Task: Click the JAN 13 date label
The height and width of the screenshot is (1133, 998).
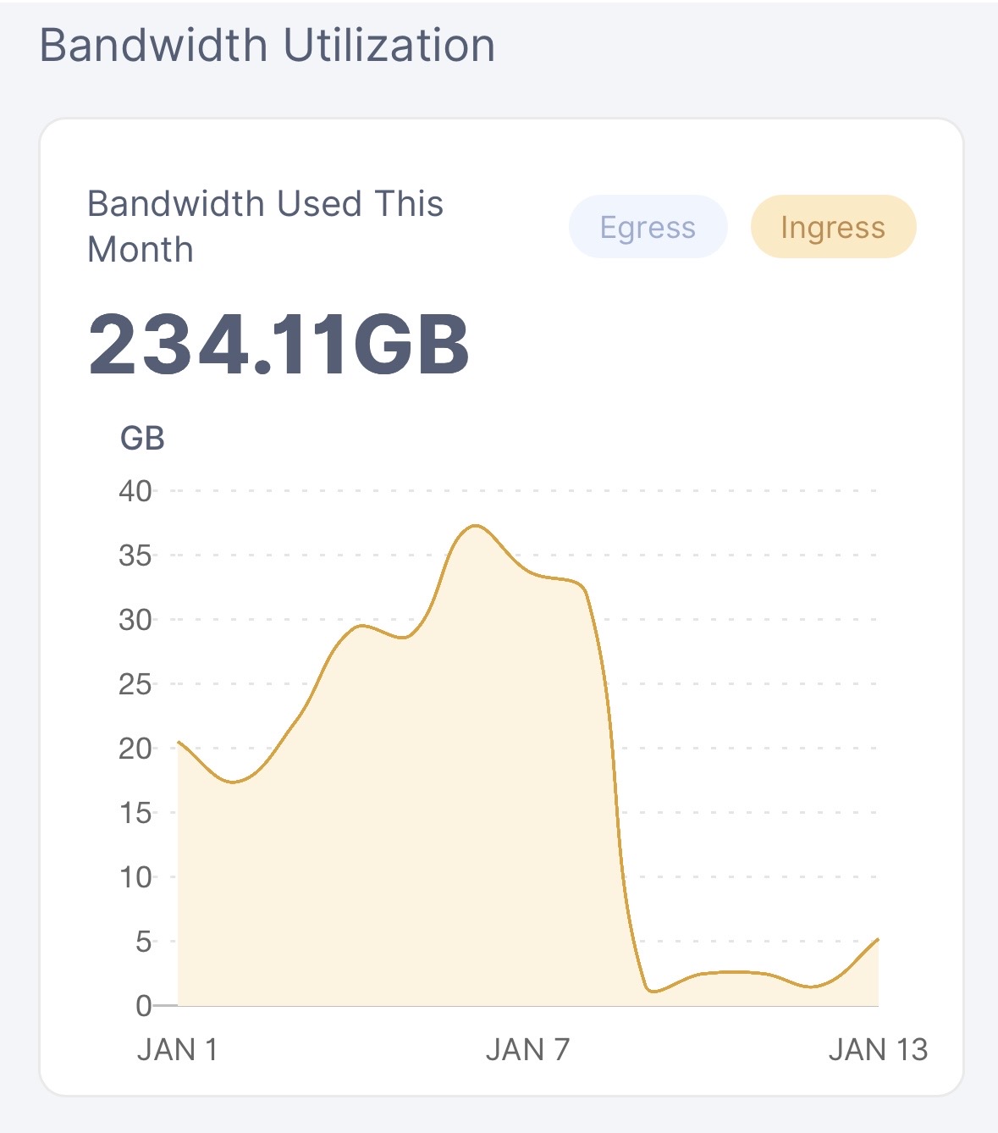Action: coord(878,1050)
